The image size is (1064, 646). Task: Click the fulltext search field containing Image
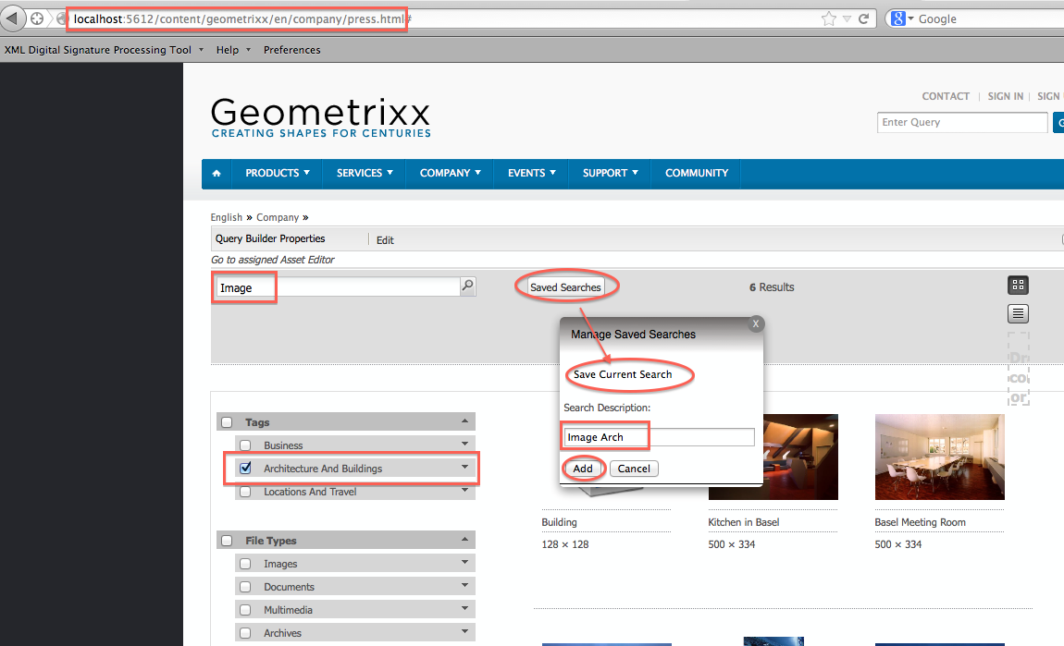(338, 287)
